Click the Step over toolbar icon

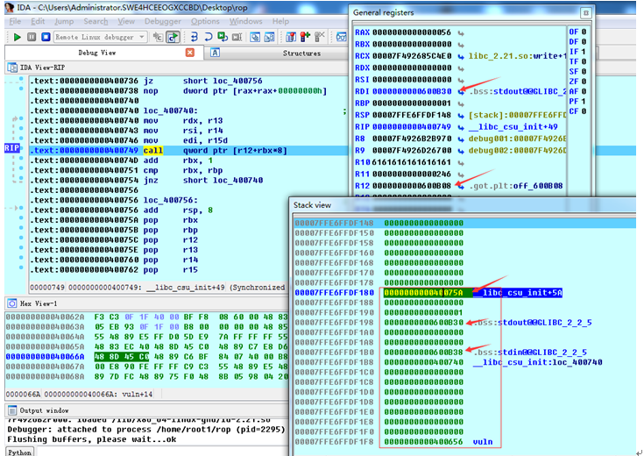209,37
